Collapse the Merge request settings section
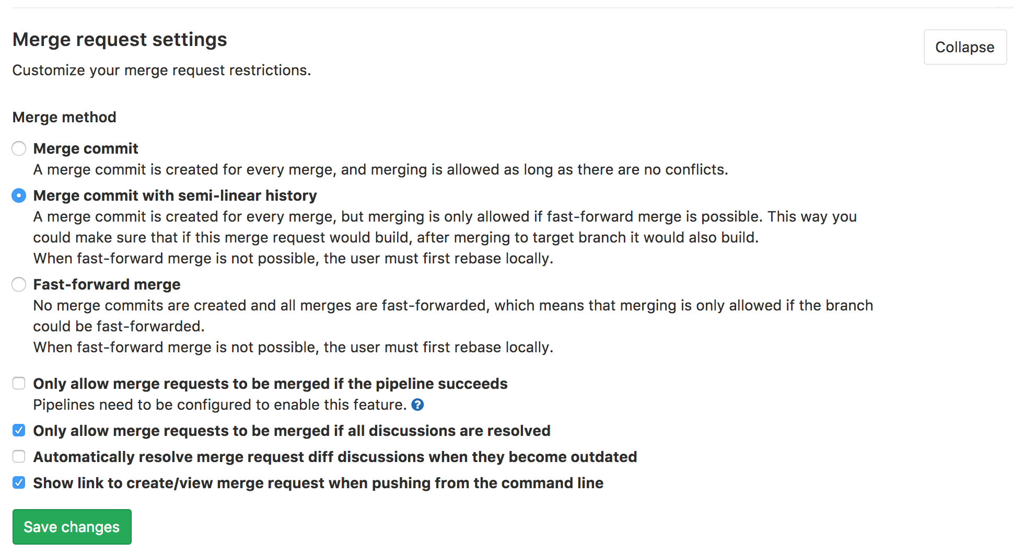Viewport: 1024px width, 553px height. (964, 47)
